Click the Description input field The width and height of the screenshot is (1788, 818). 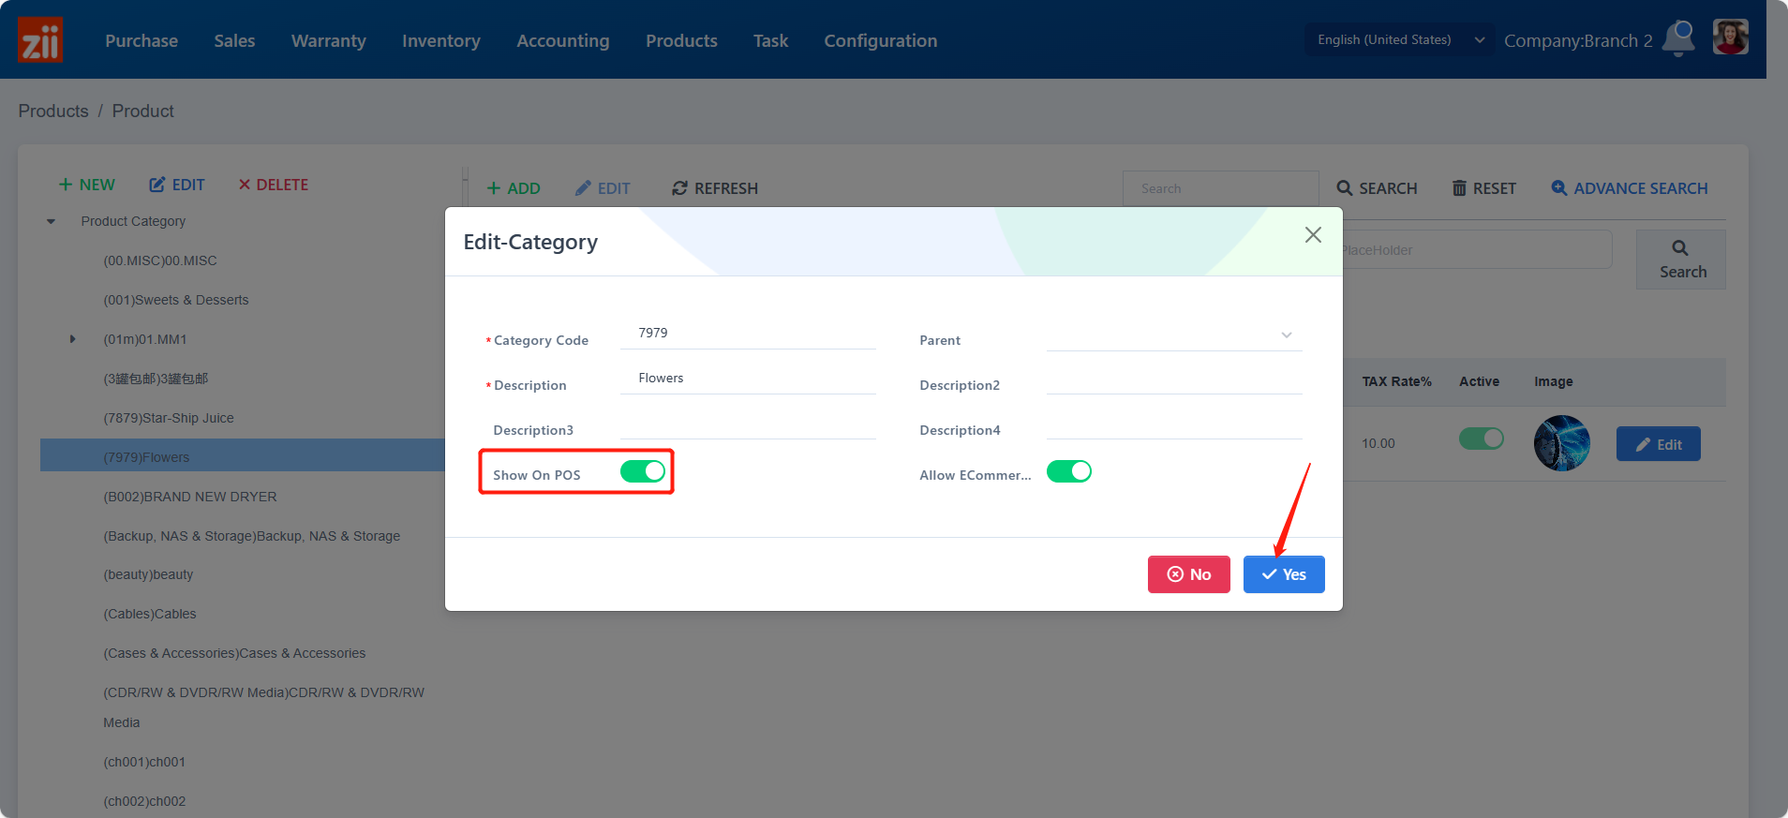coord(748,379)
